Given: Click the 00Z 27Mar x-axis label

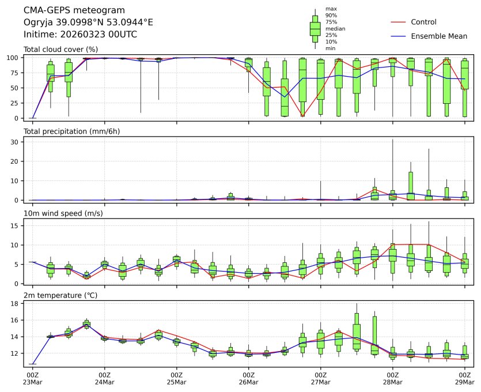Looking at the screenshot, I should [320, 378].
